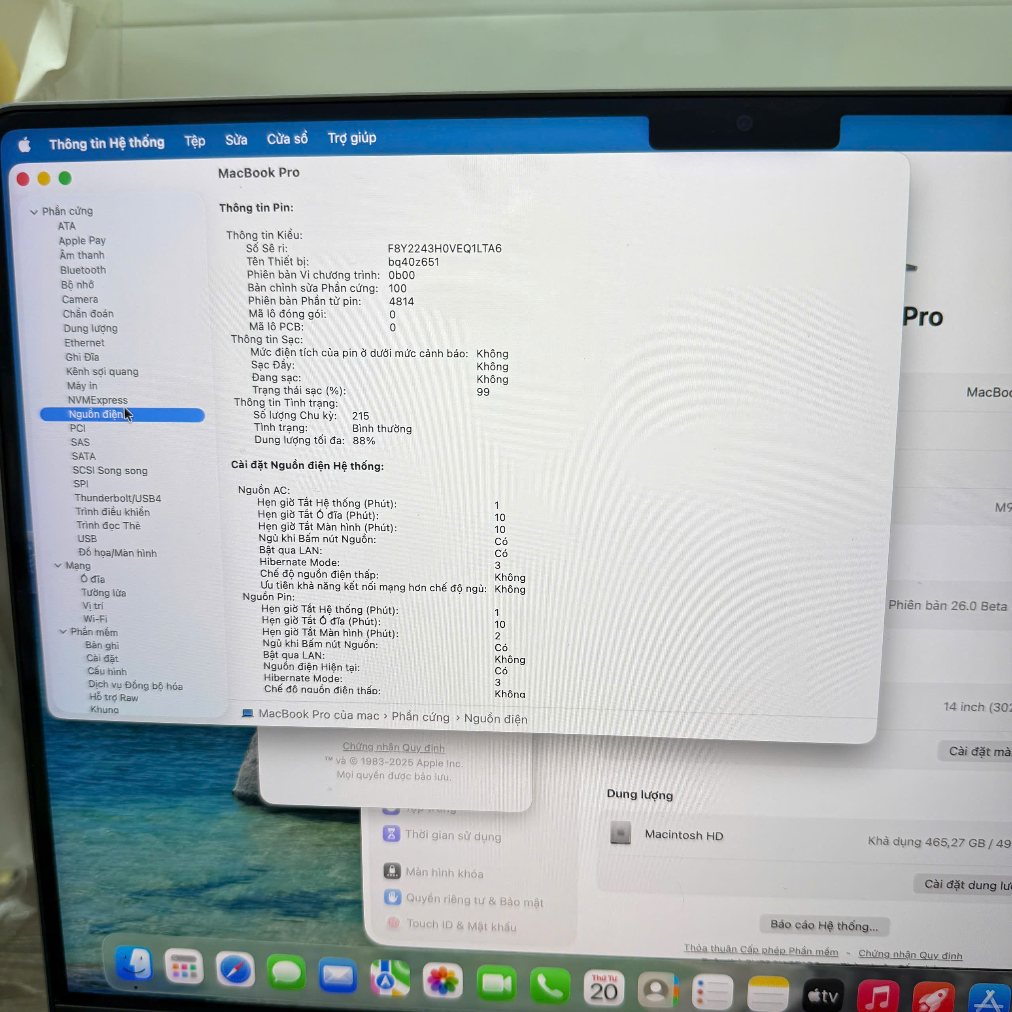
Task: Open Phone app in Dock
Action: coord(549,986)
